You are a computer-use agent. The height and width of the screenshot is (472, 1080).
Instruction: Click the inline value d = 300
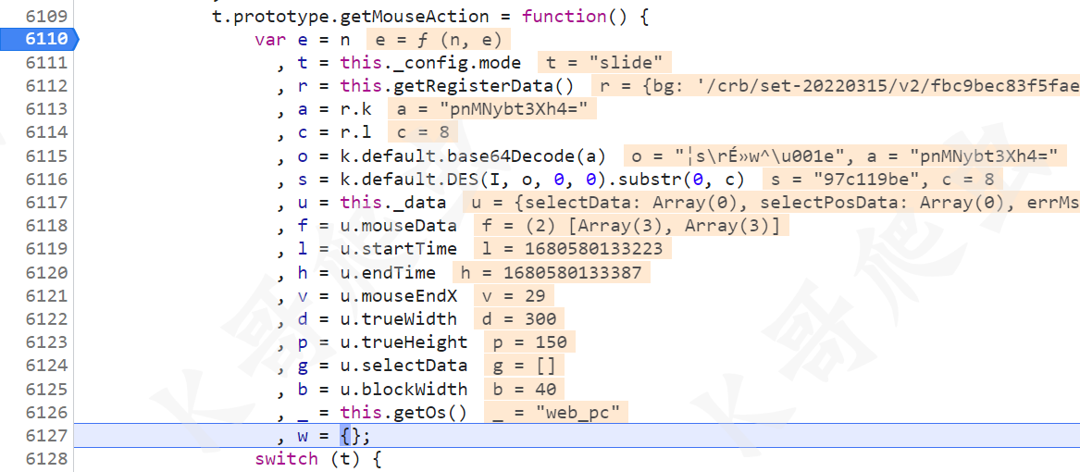519,319
